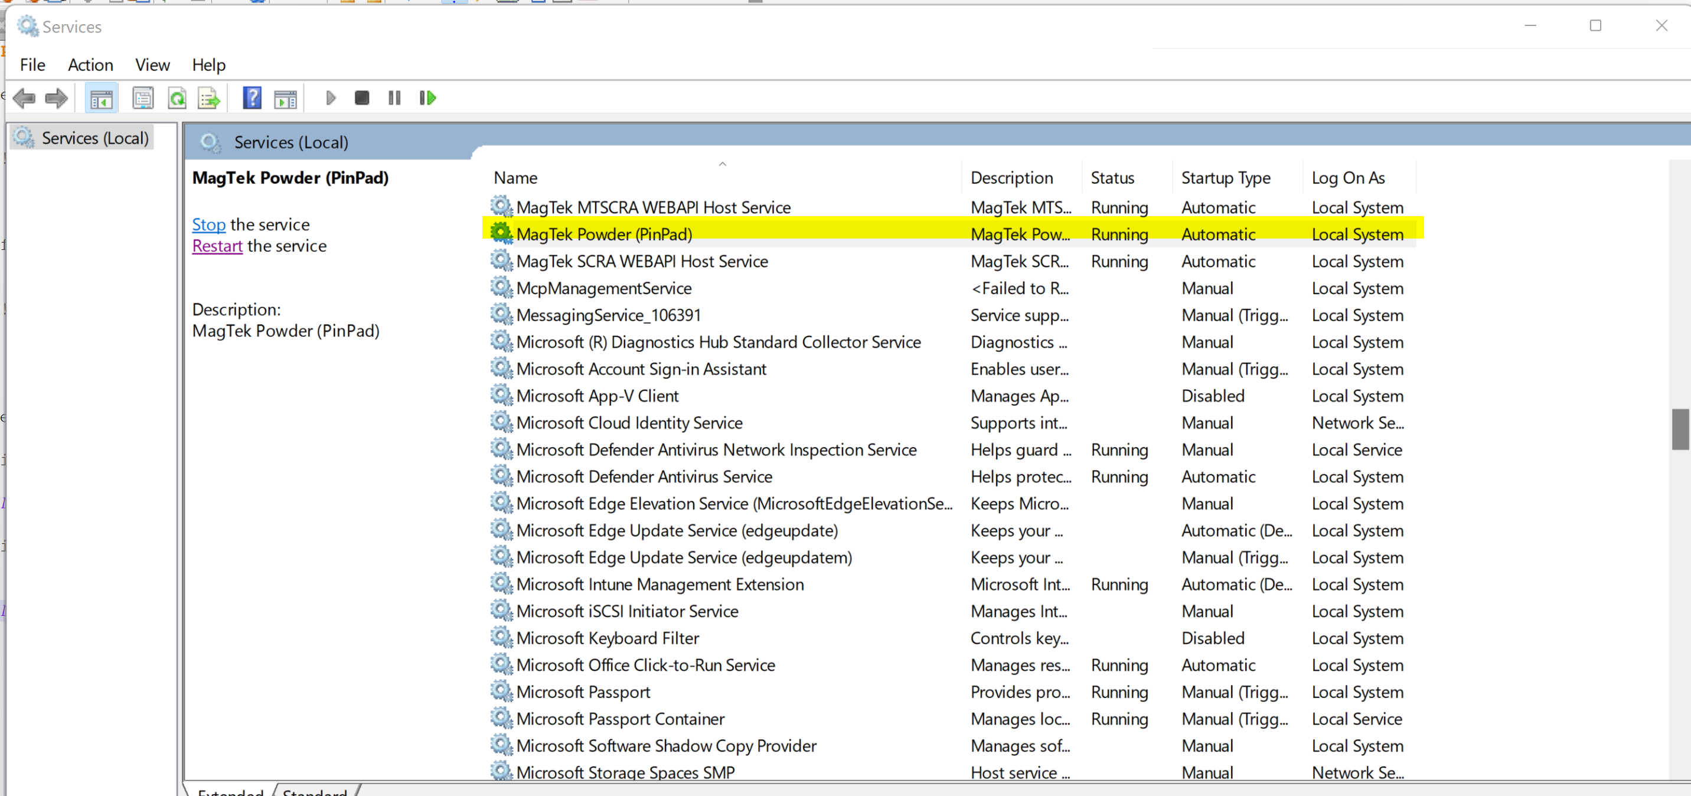The image size is (1691, 796).
Task: Sort by Startup Type column header
Action: [x=1225, y=178]
